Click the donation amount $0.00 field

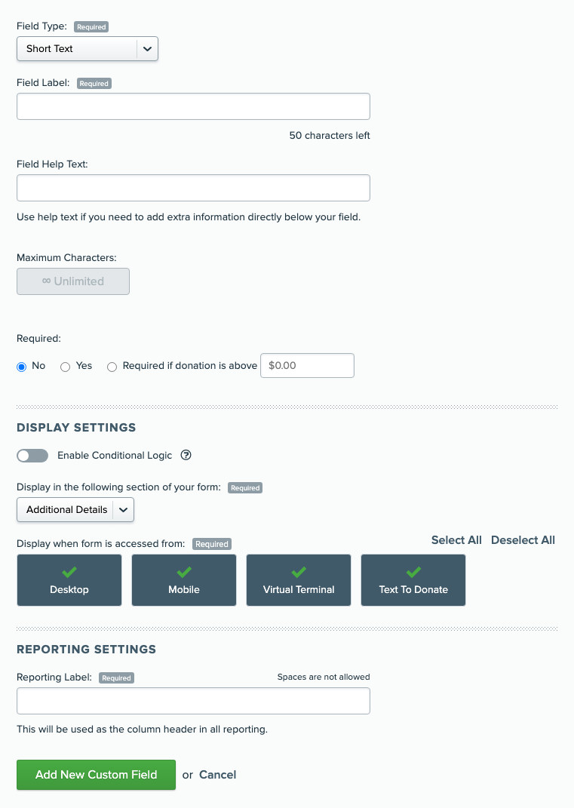coord(307,365)
